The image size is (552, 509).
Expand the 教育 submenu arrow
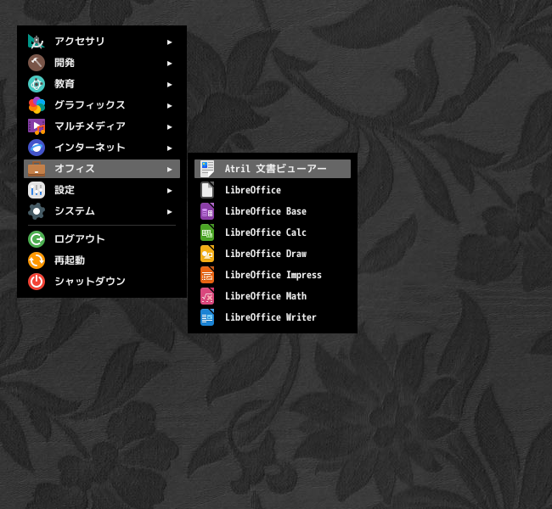[169, 85]
